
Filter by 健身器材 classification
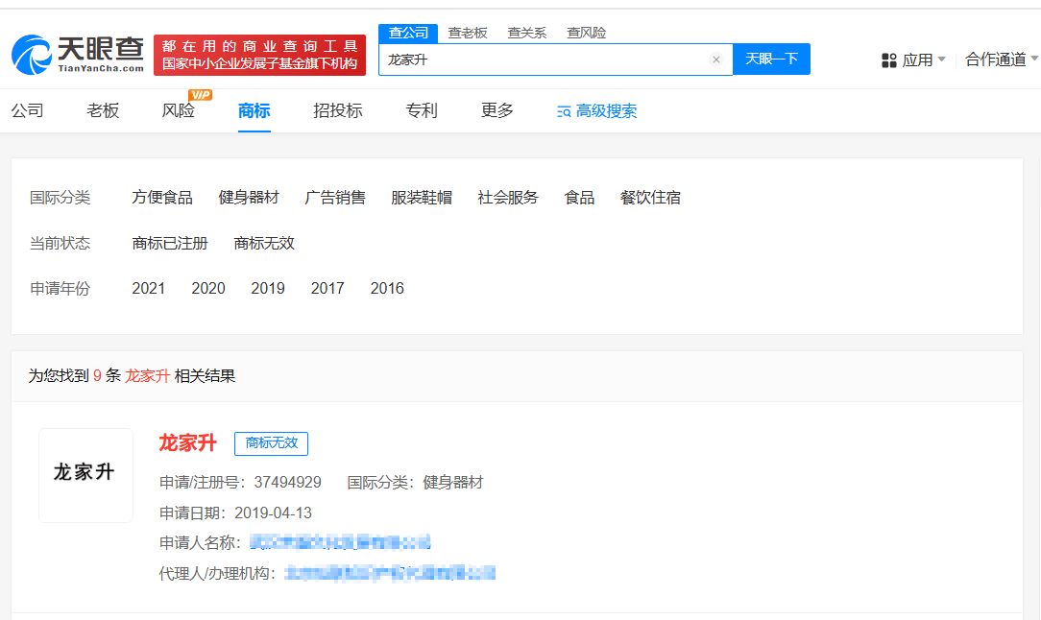tap(249, 197)
